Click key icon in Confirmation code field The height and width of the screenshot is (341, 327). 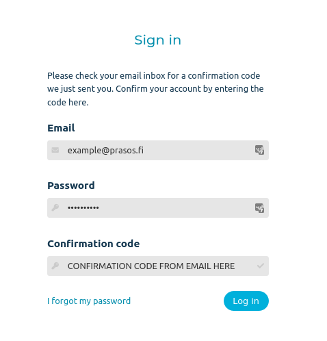click(x=55, y=266)
